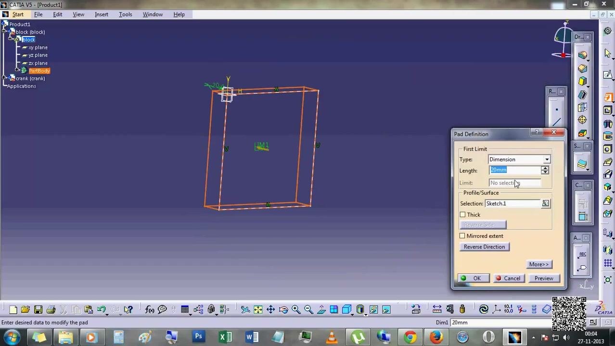This screenshot has width=615, height=346.
Task: Click the New document icon
Action: pyautogui.click(x=13, y=309)
